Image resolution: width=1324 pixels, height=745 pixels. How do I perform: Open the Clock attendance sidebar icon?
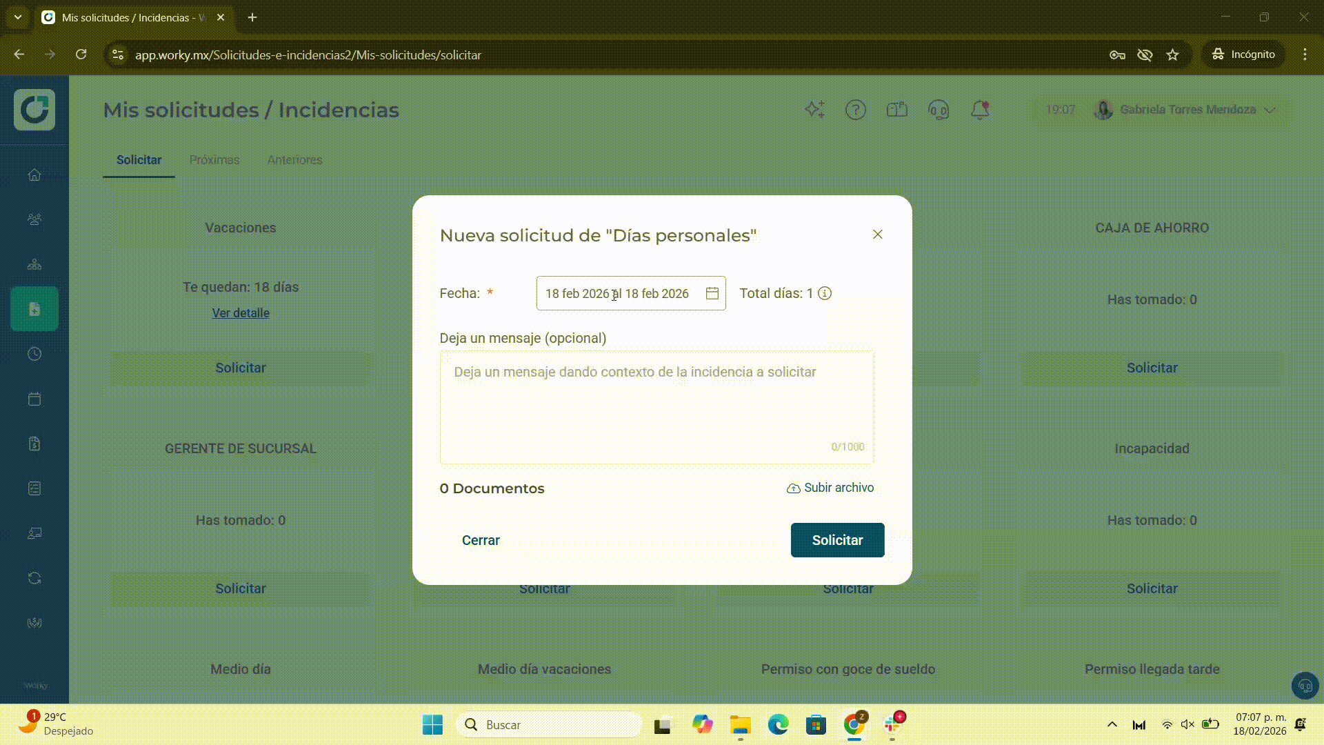[34, 354]
